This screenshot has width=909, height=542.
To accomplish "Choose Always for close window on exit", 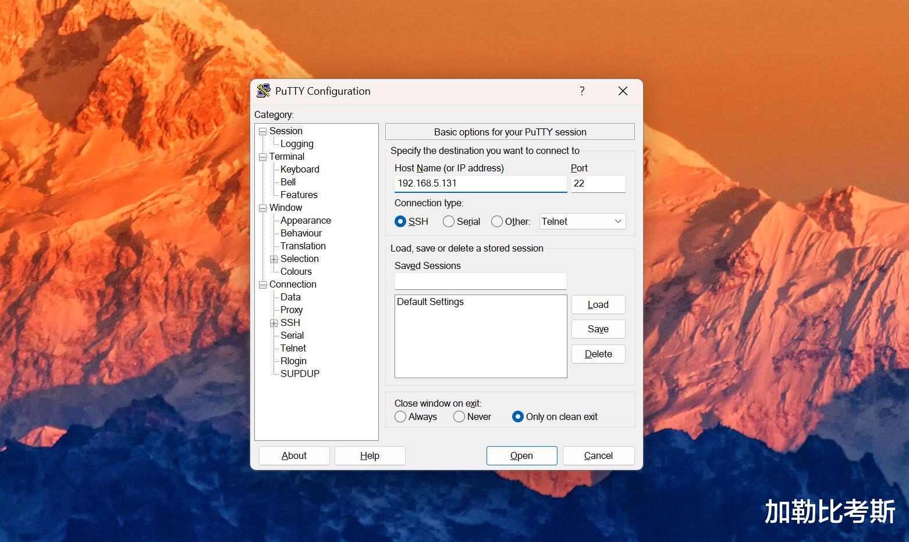I will pyautogui.click(x=400, y=417).
